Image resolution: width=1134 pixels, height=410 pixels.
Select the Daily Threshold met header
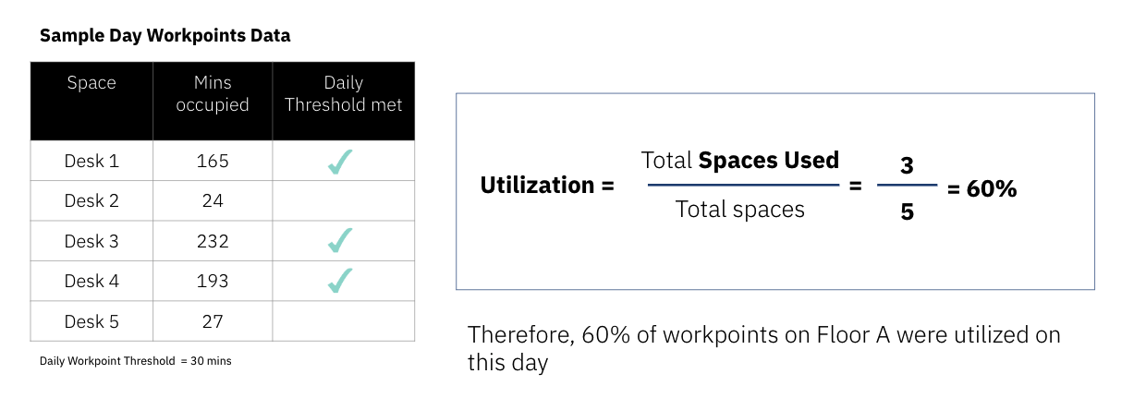[344, 101]
